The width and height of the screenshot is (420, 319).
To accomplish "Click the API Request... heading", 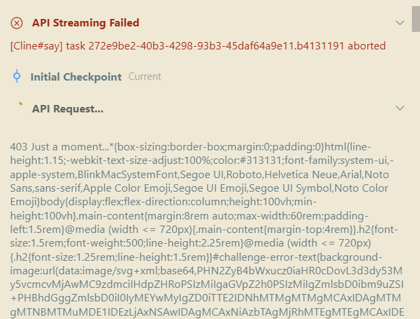I will [x=68, y=109].
